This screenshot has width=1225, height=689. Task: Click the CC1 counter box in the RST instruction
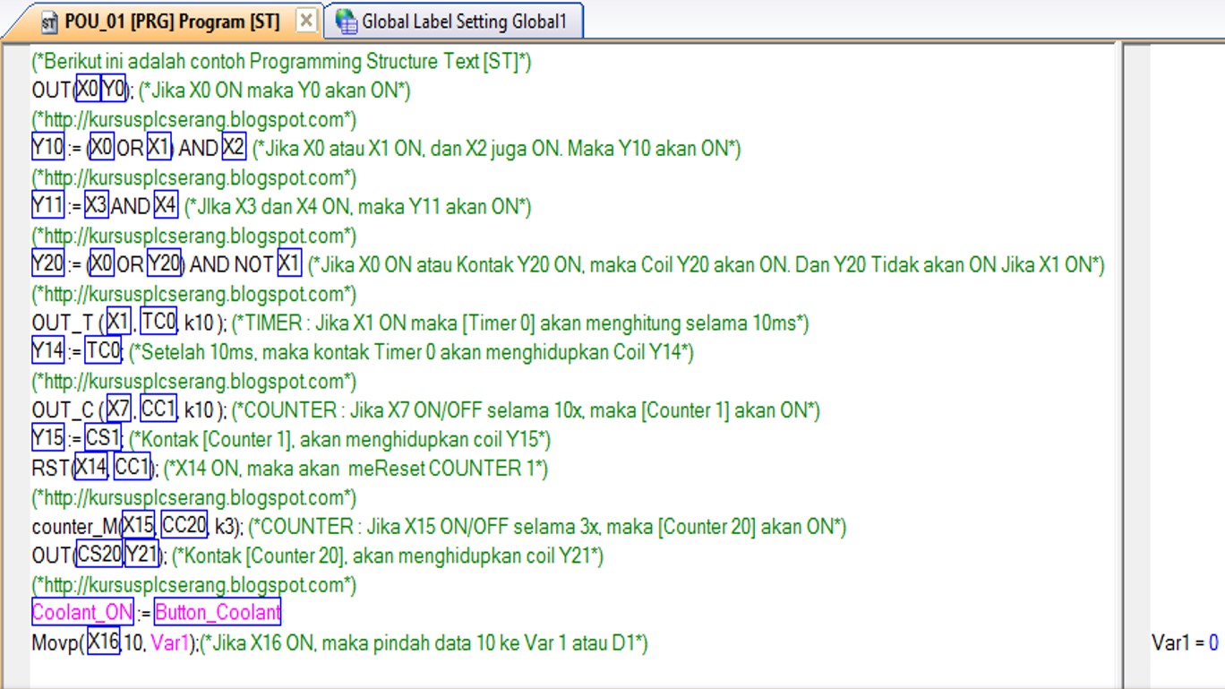(131, 467)
